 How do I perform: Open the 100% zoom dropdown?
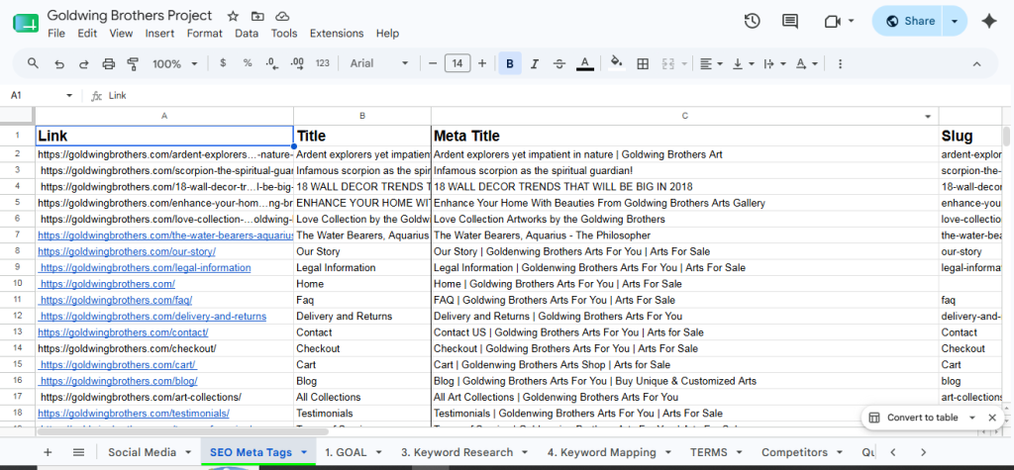pos(174,63)
